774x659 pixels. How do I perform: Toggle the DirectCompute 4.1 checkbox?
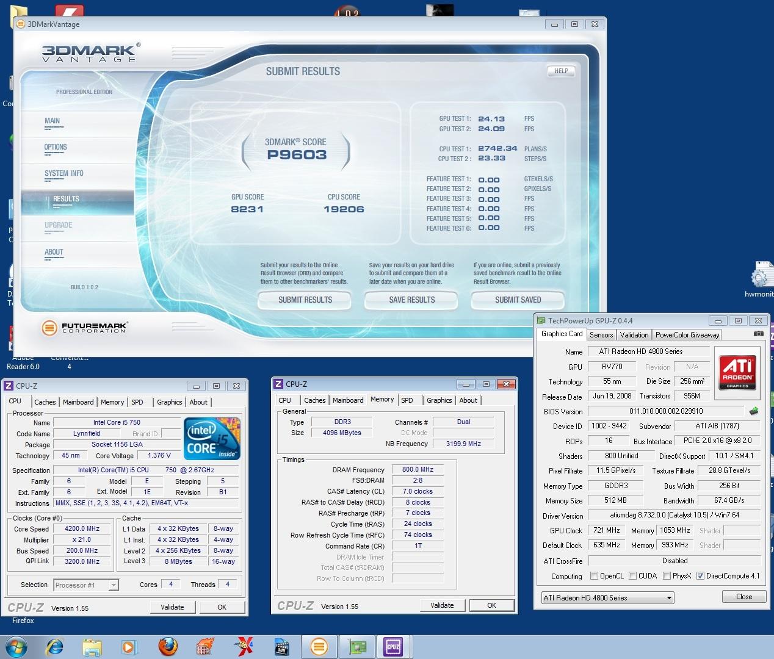pyautogui.click(x=700, y=575)
